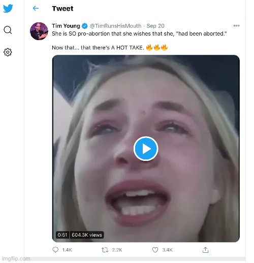Click the 3.4K likes count
This screenshot has height=263, width=254.
point(167,250)
